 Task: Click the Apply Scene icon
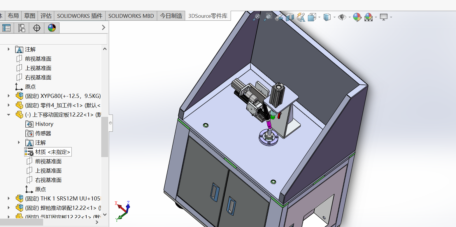[x=369, y=17]
